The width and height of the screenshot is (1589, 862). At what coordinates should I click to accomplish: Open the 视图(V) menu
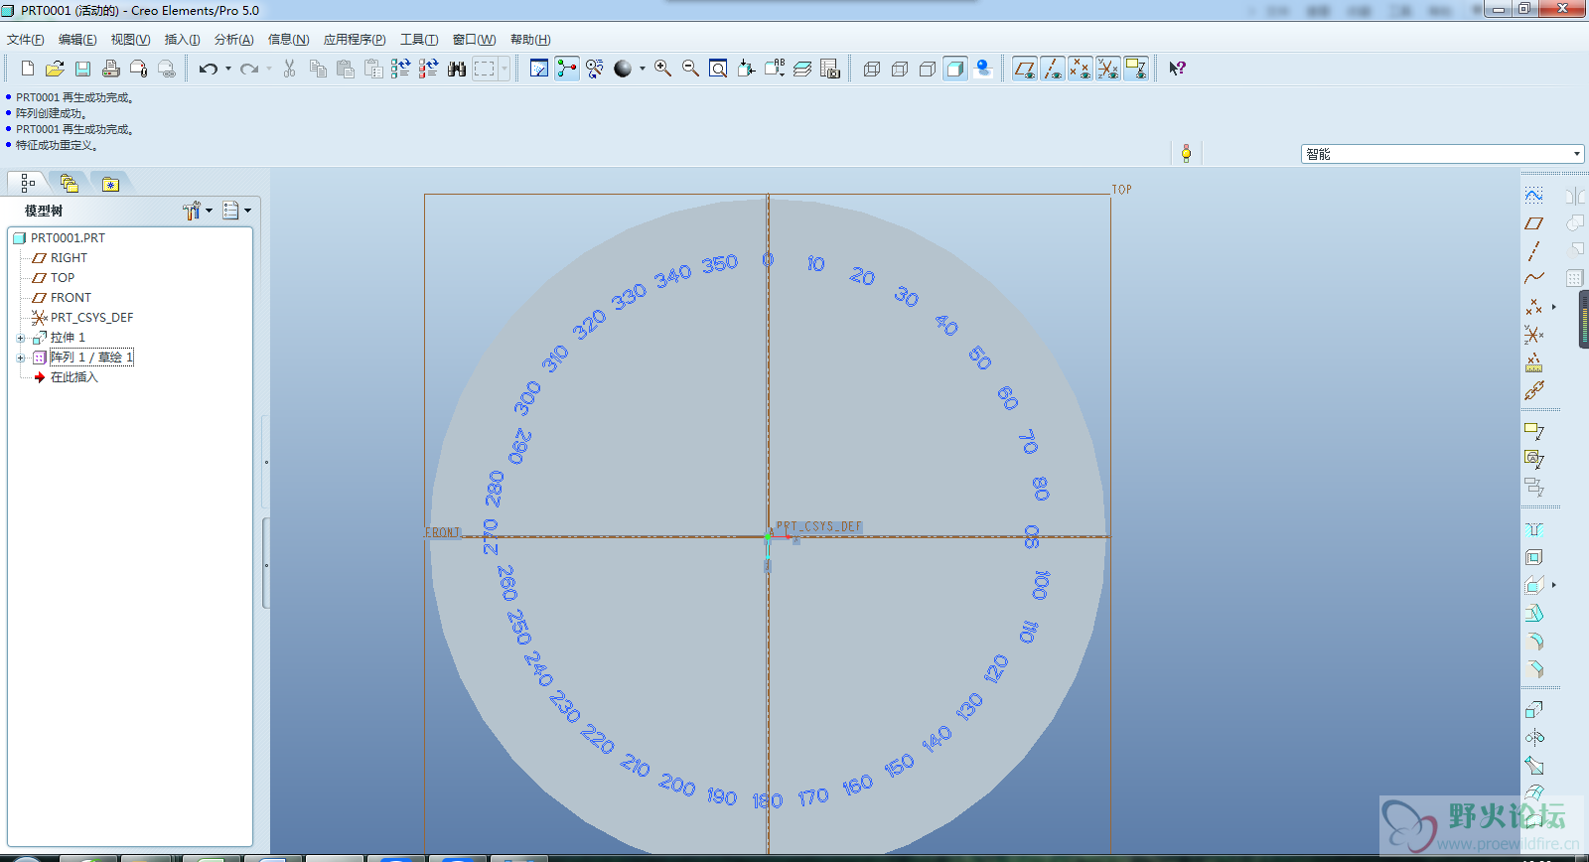coord(130,40)
